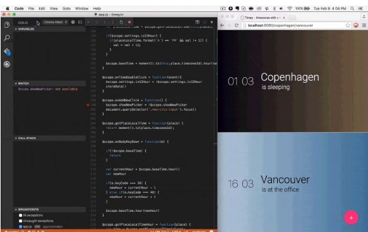Click the Bluetooth icon in menu bar

click(x=275, y=8)
